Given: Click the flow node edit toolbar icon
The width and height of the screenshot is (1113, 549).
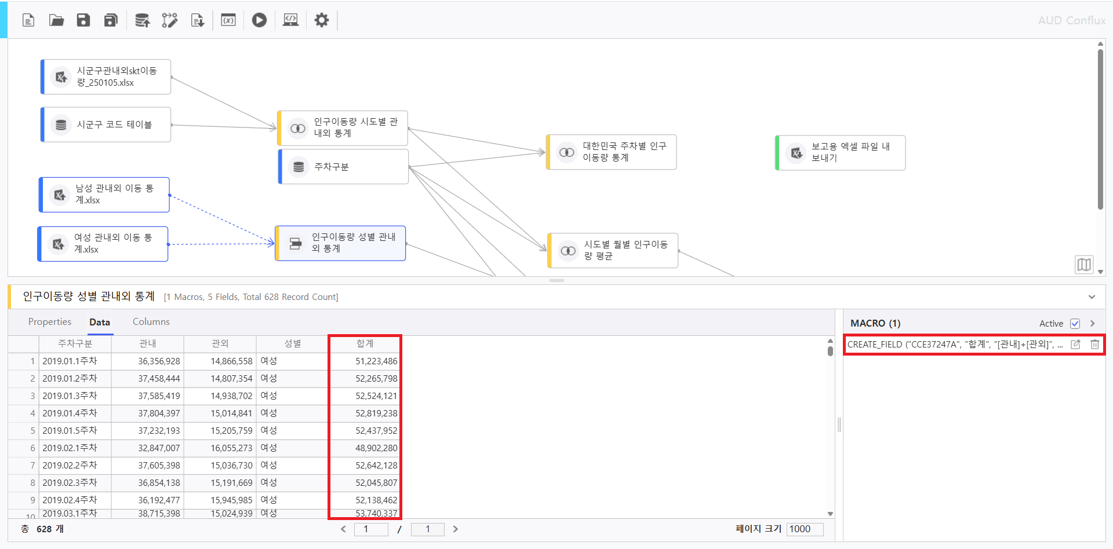Looking at the screenshot, I should pos(170,20).
